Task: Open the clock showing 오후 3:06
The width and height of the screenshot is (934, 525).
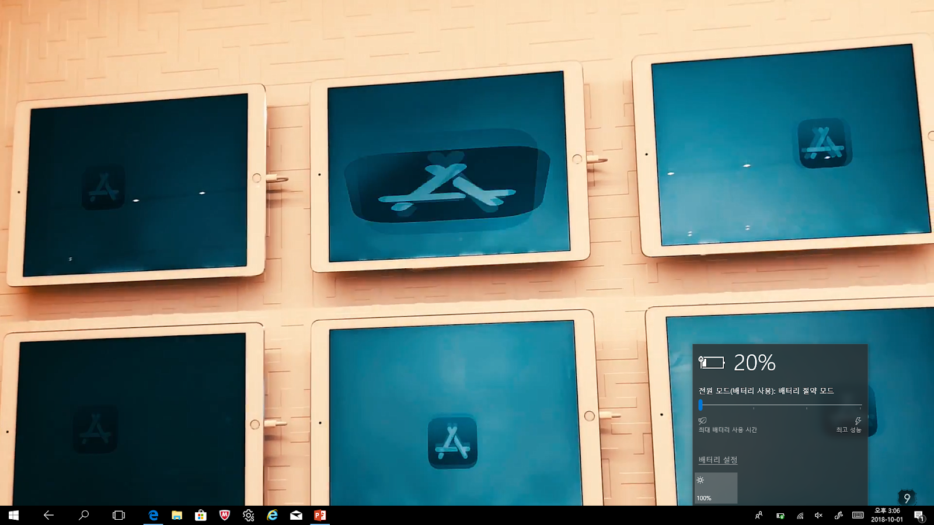Action: [x=887, y=515]
